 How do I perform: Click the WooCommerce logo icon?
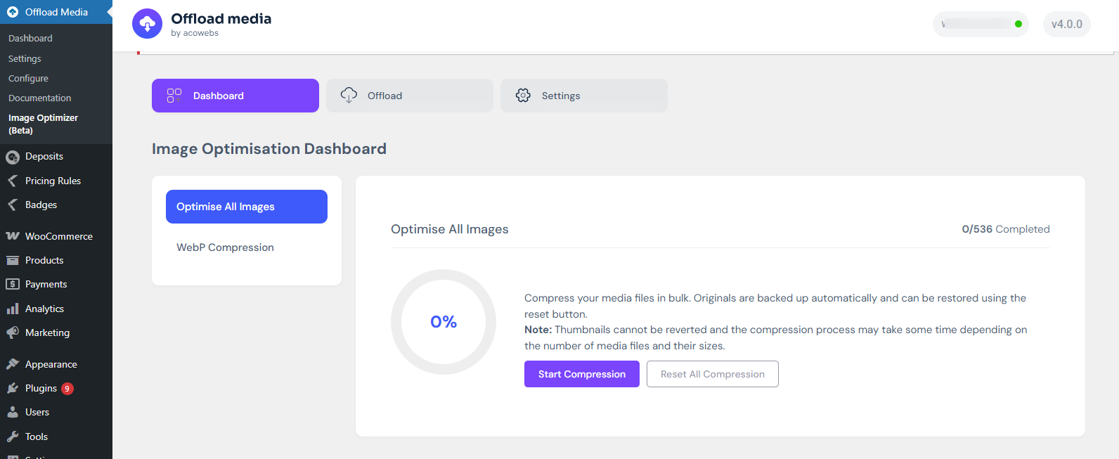point(13,236)
